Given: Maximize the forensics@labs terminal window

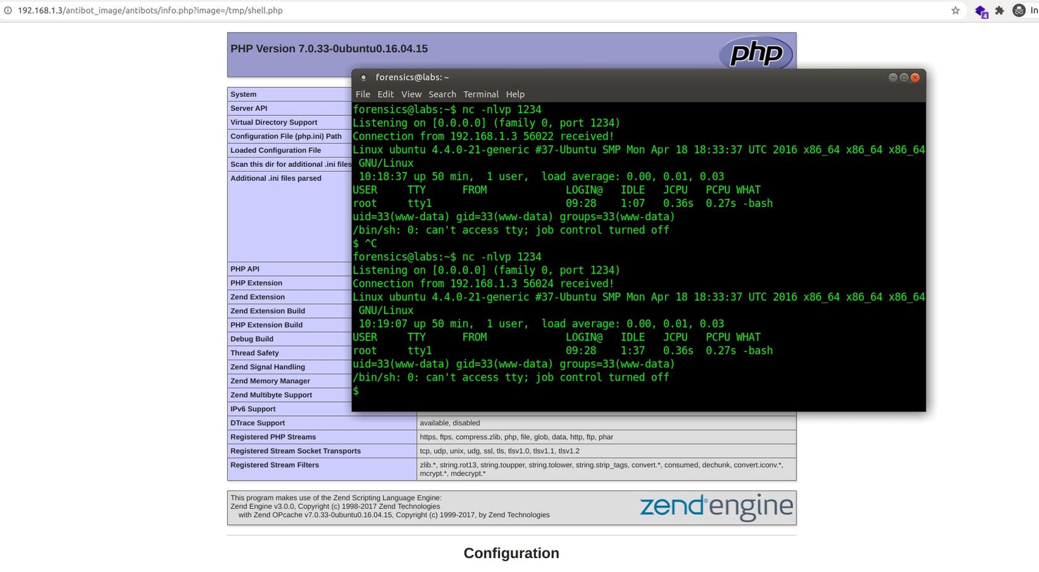Looking at the screenshot, I should tap(904, 77).
